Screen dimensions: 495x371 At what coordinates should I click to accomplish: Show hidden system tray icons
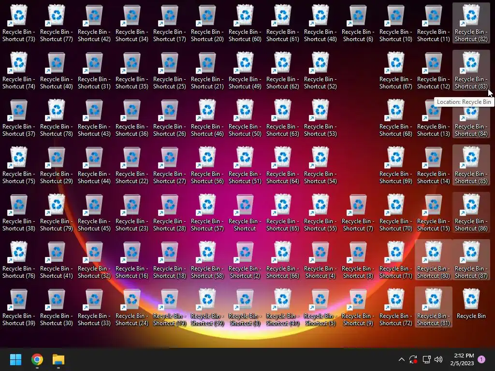402,359
